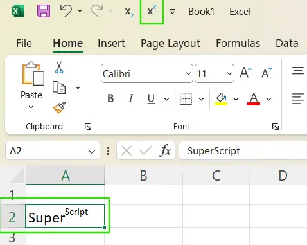Viewport: 307px width, 245px height.
Task: Click the fill handle of cell A2
Action: (x=104, y=227)
